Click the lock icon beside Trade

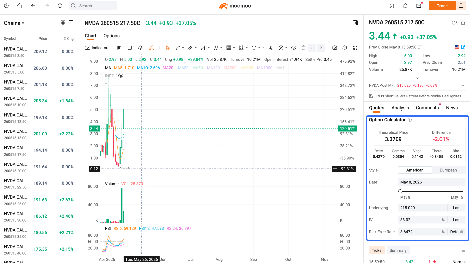[461, 6]
